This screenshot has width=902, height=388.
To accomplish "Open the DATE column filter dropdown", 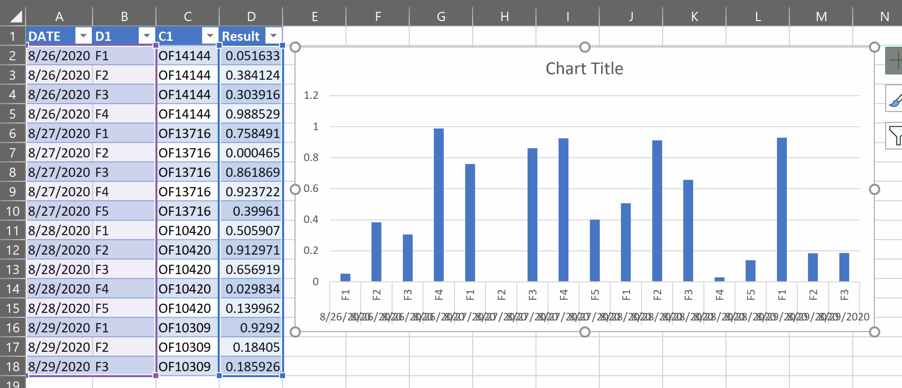I will (83, 36).
